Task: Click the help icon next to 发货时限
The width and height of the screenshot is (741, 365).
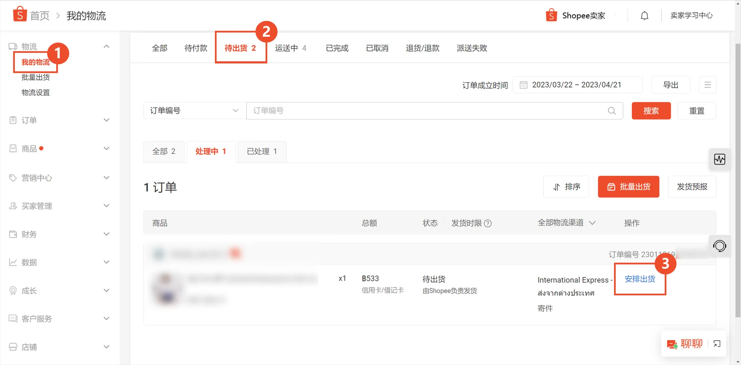Action: [x=488, y=223]
